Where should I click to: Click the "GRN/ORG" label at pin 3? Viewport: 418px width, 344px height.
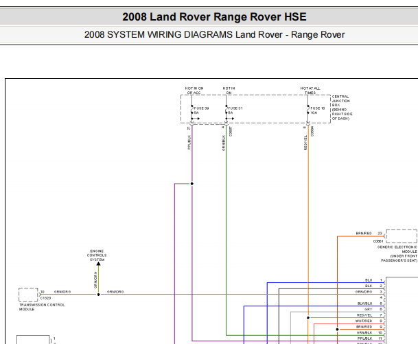[364, 292]
